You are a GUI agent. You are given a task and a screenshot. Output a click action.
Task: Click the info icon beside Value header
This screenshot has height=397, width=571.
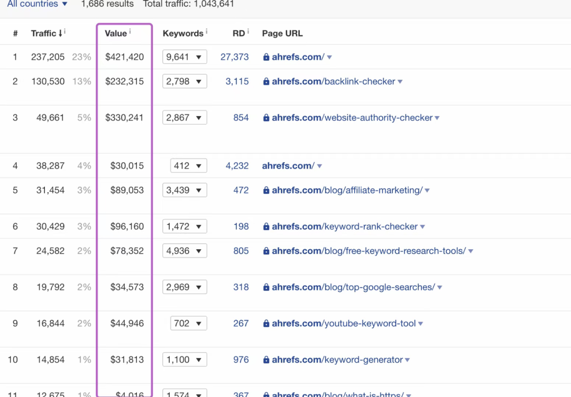tap(130, 32)
